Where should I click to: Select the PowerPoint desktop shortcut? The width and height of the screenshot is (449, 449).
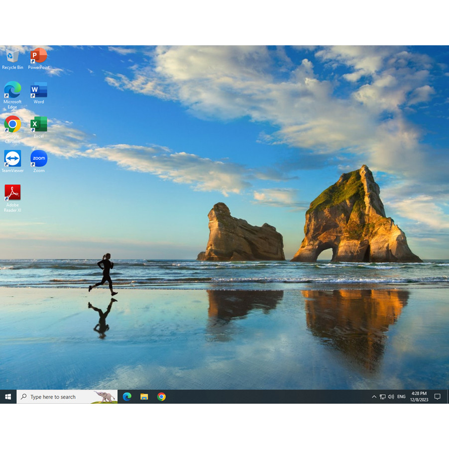point(38,56)
